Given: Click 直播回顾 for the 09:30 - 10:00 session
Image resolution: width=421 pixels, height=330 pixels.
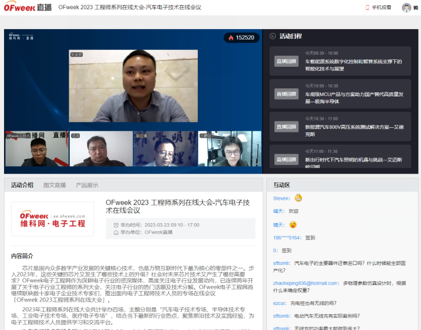Looking at the screenshot, I should pyautogui.click(x=286, y=61).
